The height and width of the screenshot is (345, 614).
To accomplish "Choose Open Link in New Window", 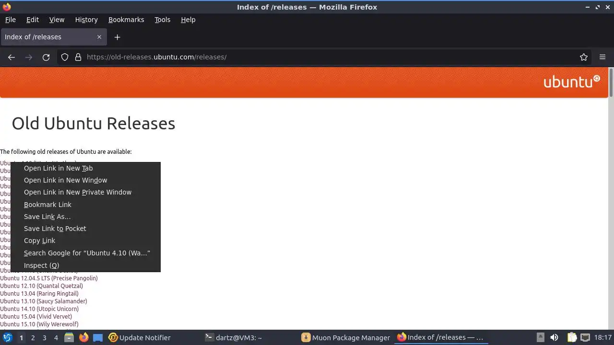I will [x=85, y=180].
